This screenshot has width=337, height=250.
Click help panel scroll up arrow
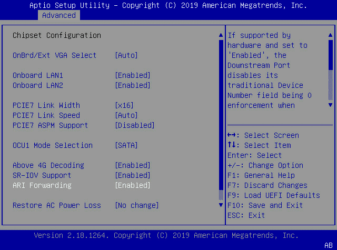pos(330,35)
